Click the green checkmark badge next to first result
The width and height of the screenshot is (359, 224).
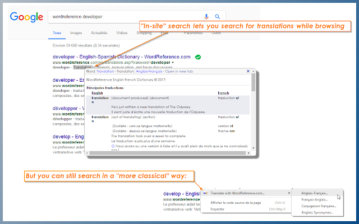pyautogui.click(x=198, y=57)
